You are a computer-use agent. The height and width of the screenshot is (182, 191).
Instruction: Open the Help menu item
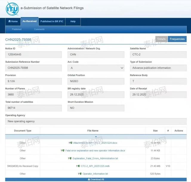pyautogui.click(x=73, y=22)
